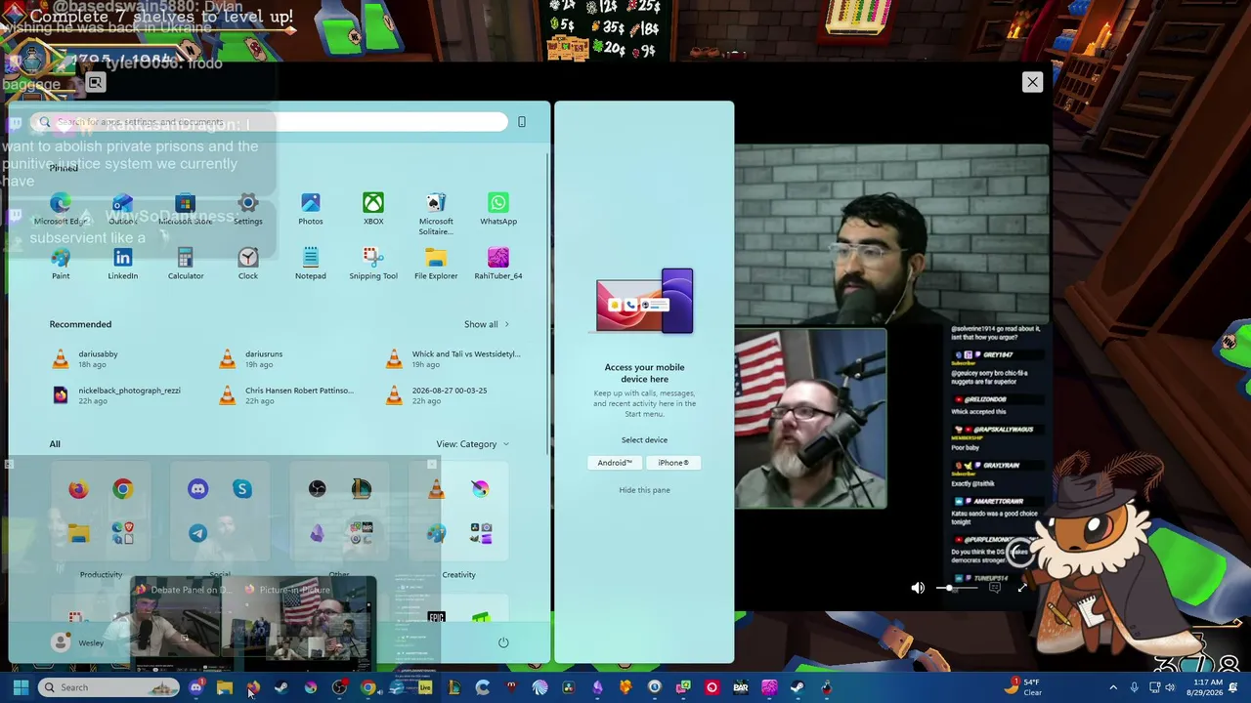Open Discord in the Social group
The image size is (1251, 703).
click(x=198, y=489)
